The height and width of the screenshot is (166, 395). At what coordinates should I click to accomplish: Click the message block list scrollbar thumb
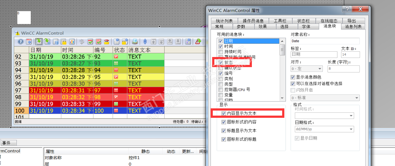pos(282,50)
